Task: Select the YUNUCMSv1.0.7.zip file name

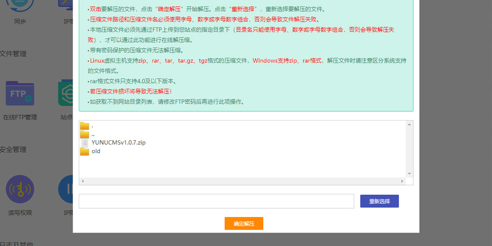Action: point(119,143)
